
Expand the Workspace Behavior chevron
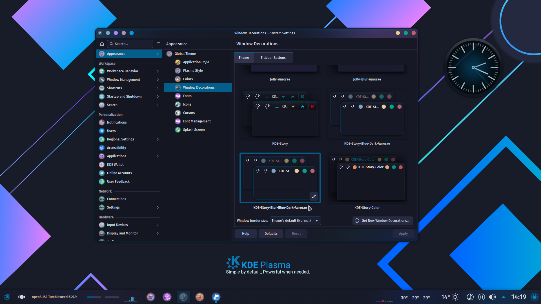(x=158, y=71)
